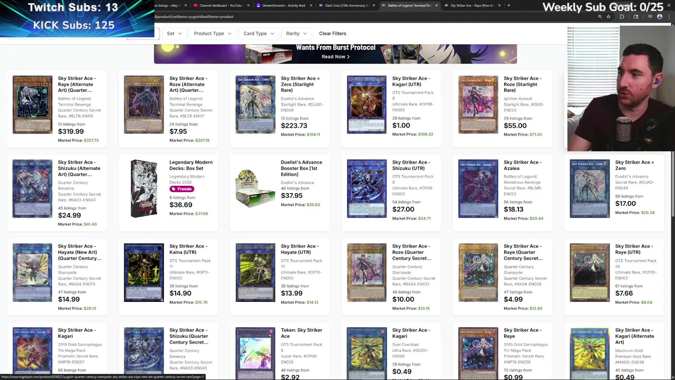Click Market Price $106.52 on Kagari UTR
This screenshot has width=675, height=380.
[412, 135]
